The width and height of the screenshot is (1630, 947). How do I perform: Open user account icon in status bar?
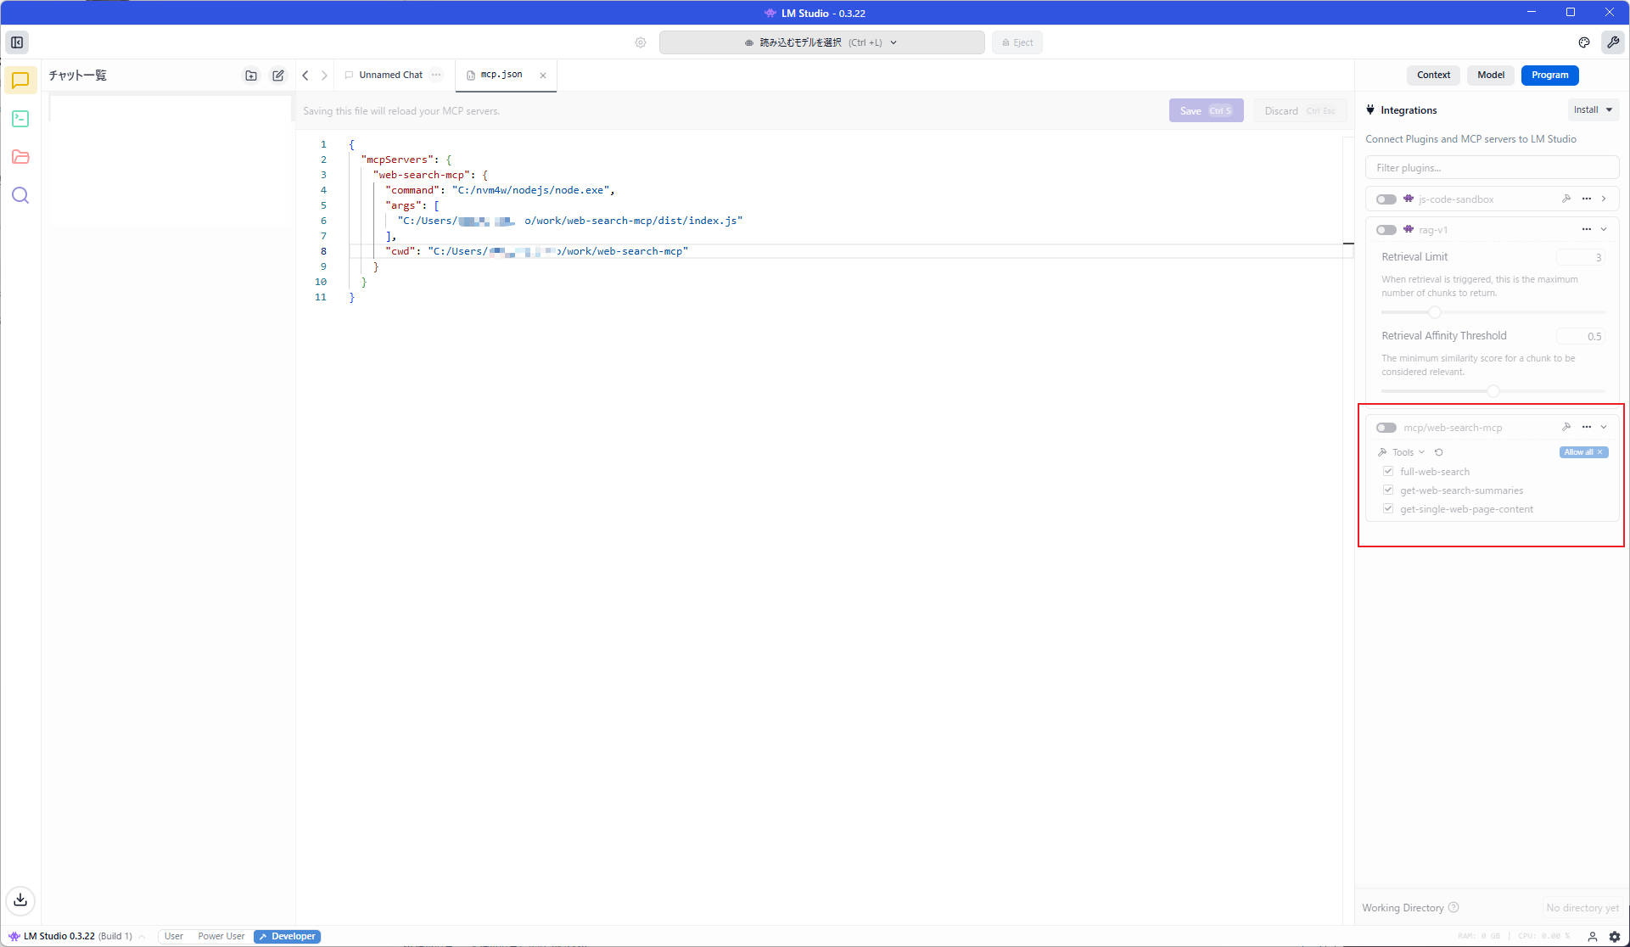[x=1593, y=937]
